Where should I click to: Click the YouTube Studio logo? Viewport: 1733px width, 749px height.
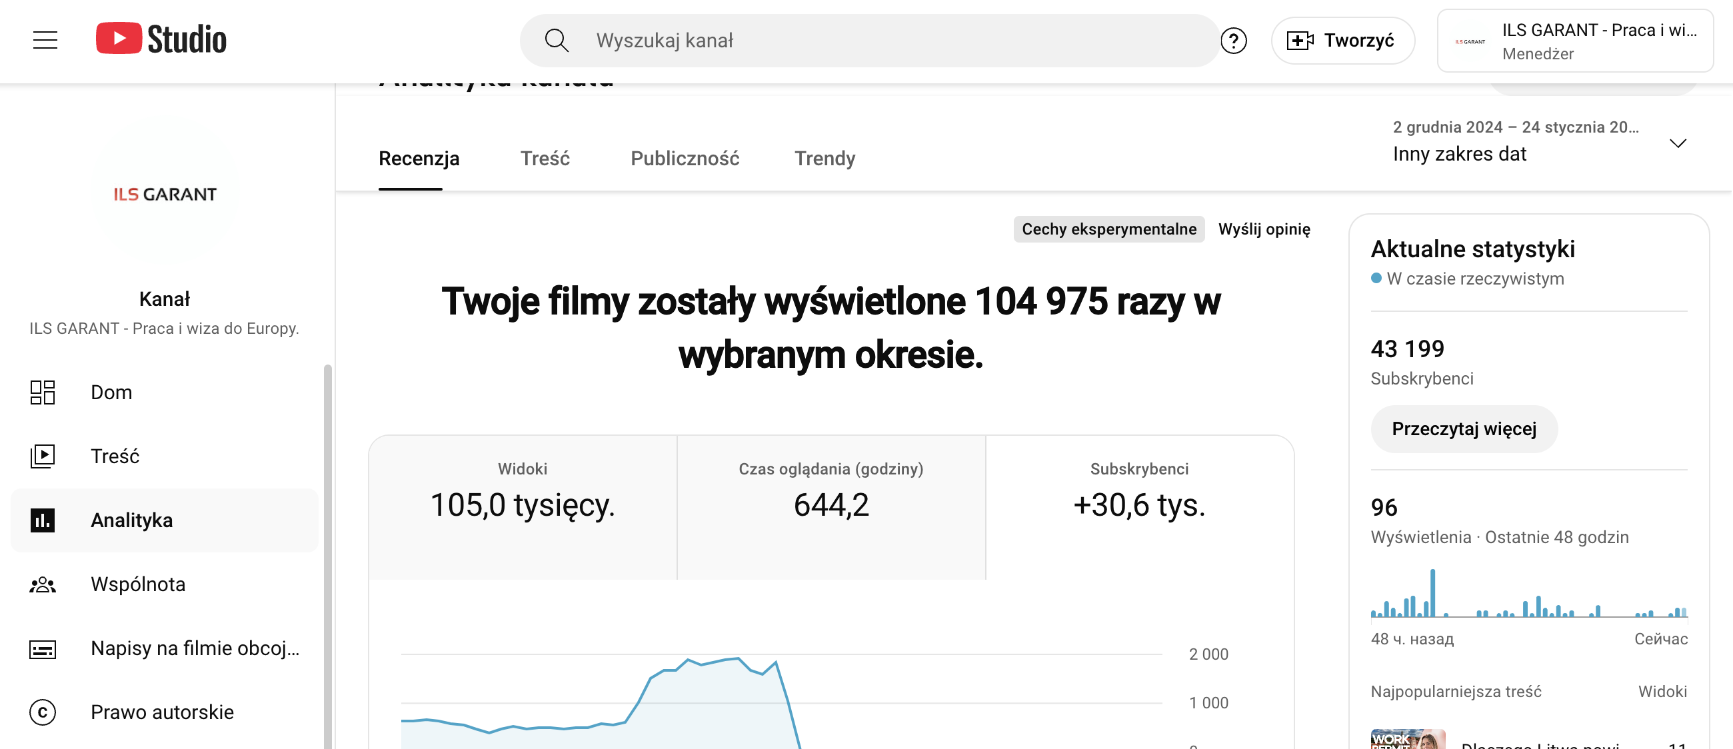(x=161, y=39)
